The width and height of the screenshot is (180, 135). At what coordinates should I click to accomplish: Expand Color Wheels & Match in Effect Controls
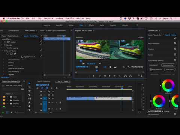[4, 69]
